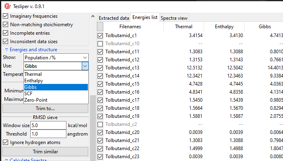Sort by Thermal column header
The image size is (283, 161).
tap(183, 27)
